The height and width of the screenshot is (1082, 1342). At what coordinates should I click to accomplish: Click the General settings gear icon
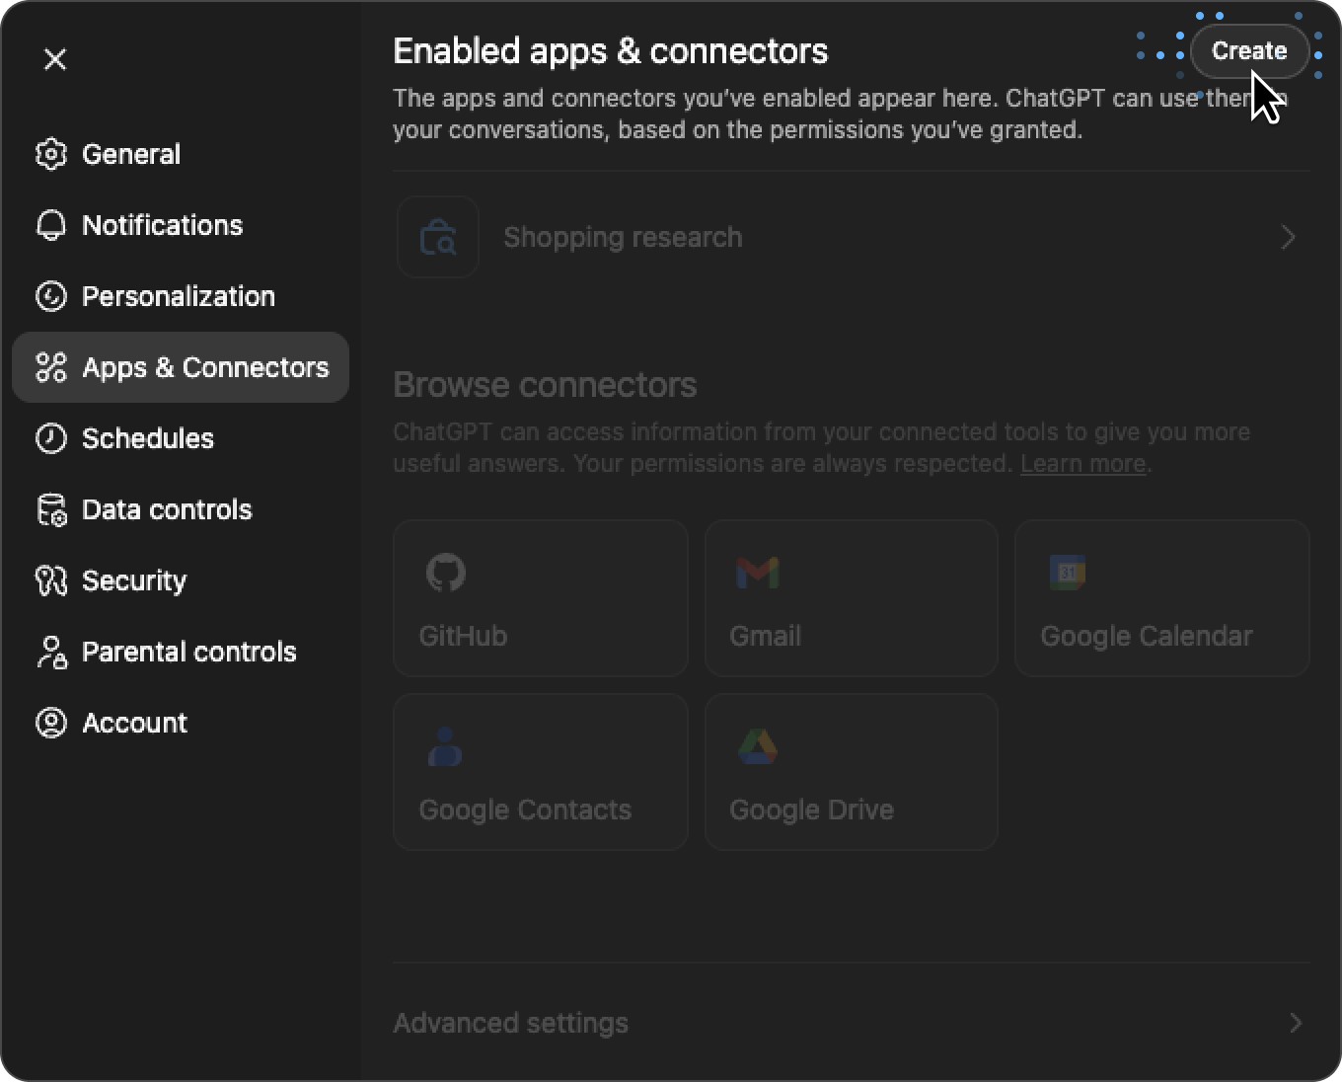coord(51,154)
